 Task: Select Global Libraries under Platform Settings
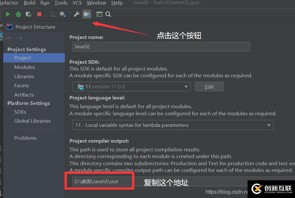[x=32, y=121]
